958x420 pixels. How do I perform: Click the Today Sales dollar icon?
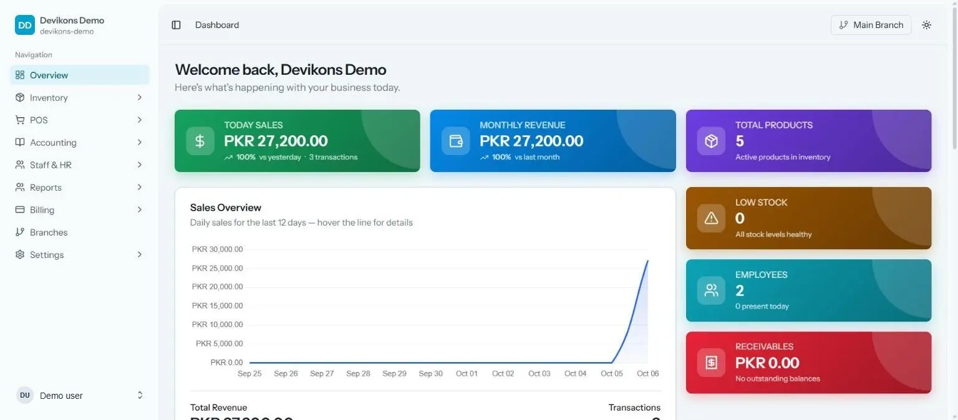(200, 141)
